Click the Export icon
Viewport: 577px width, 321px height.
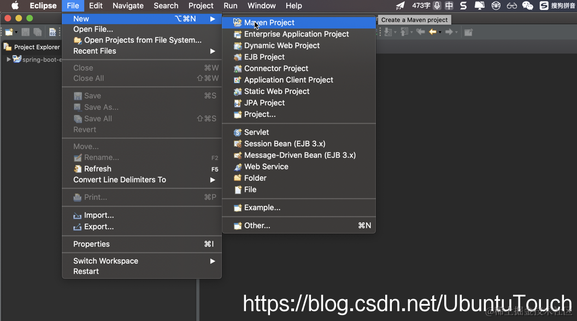[77, 227]
